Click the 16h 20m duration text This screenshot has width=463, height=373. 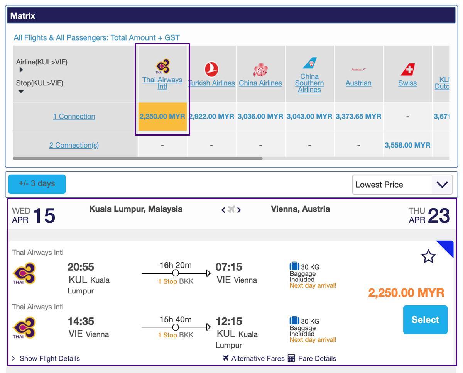coord(176,265)
